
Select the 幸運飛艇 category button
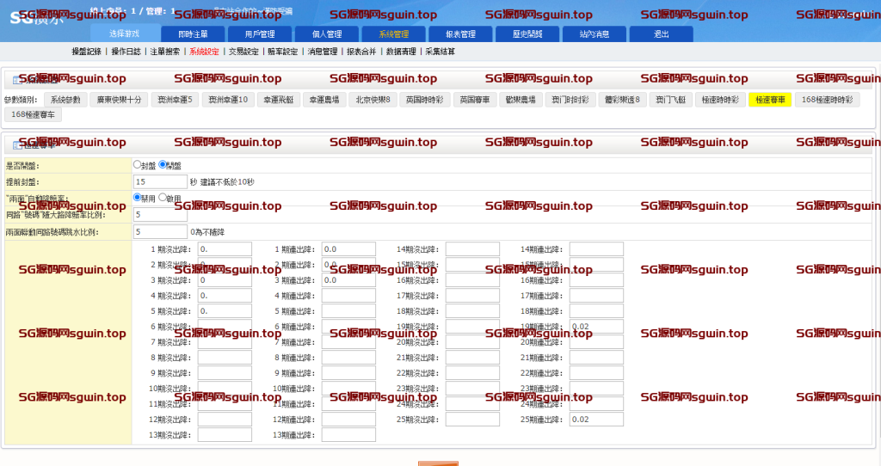click(x=279, y=100)
